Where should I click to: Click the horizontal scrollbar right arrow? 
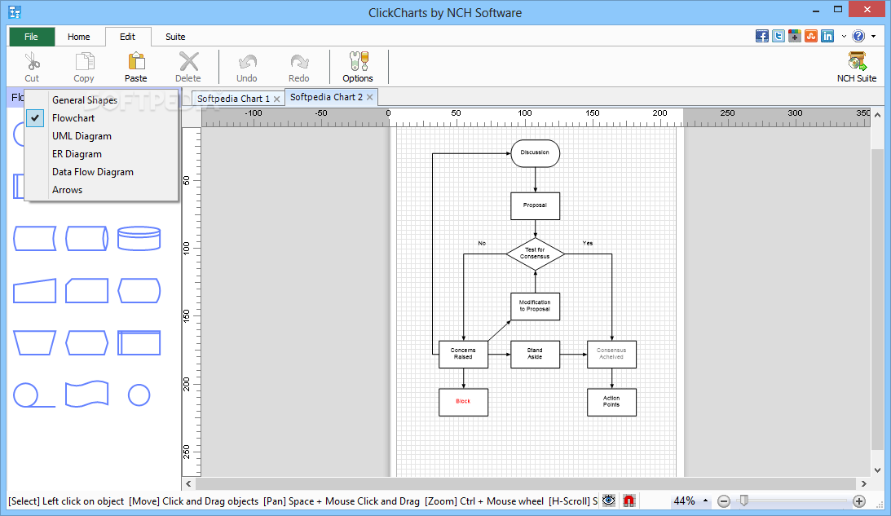pyautogui.click(x=864, y=483)
